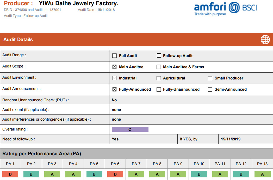The image size is (273, 180).
Task: Click the PA 10 column header
Action: (x=199, y=164)
